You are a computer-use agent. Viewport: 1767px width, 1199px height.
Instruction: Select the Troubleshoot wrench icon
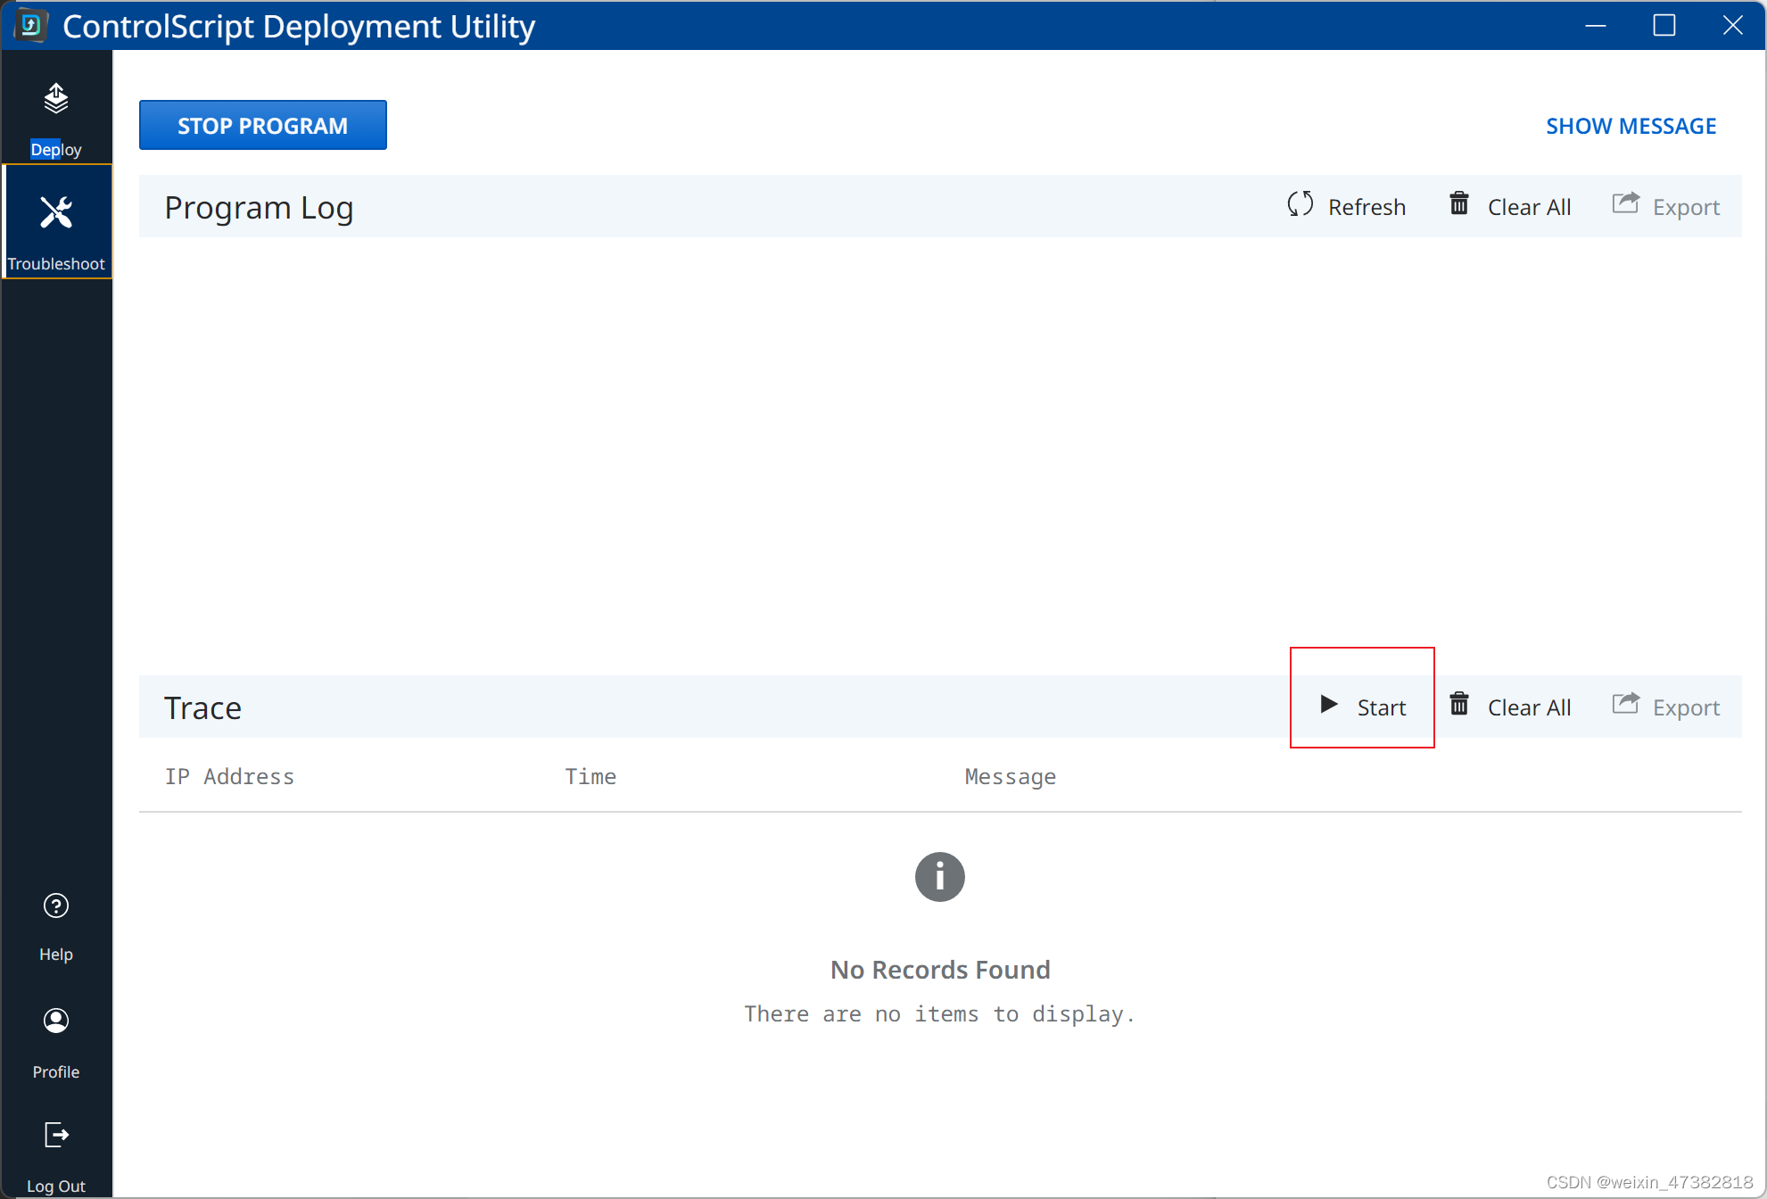tap(55, 213)
